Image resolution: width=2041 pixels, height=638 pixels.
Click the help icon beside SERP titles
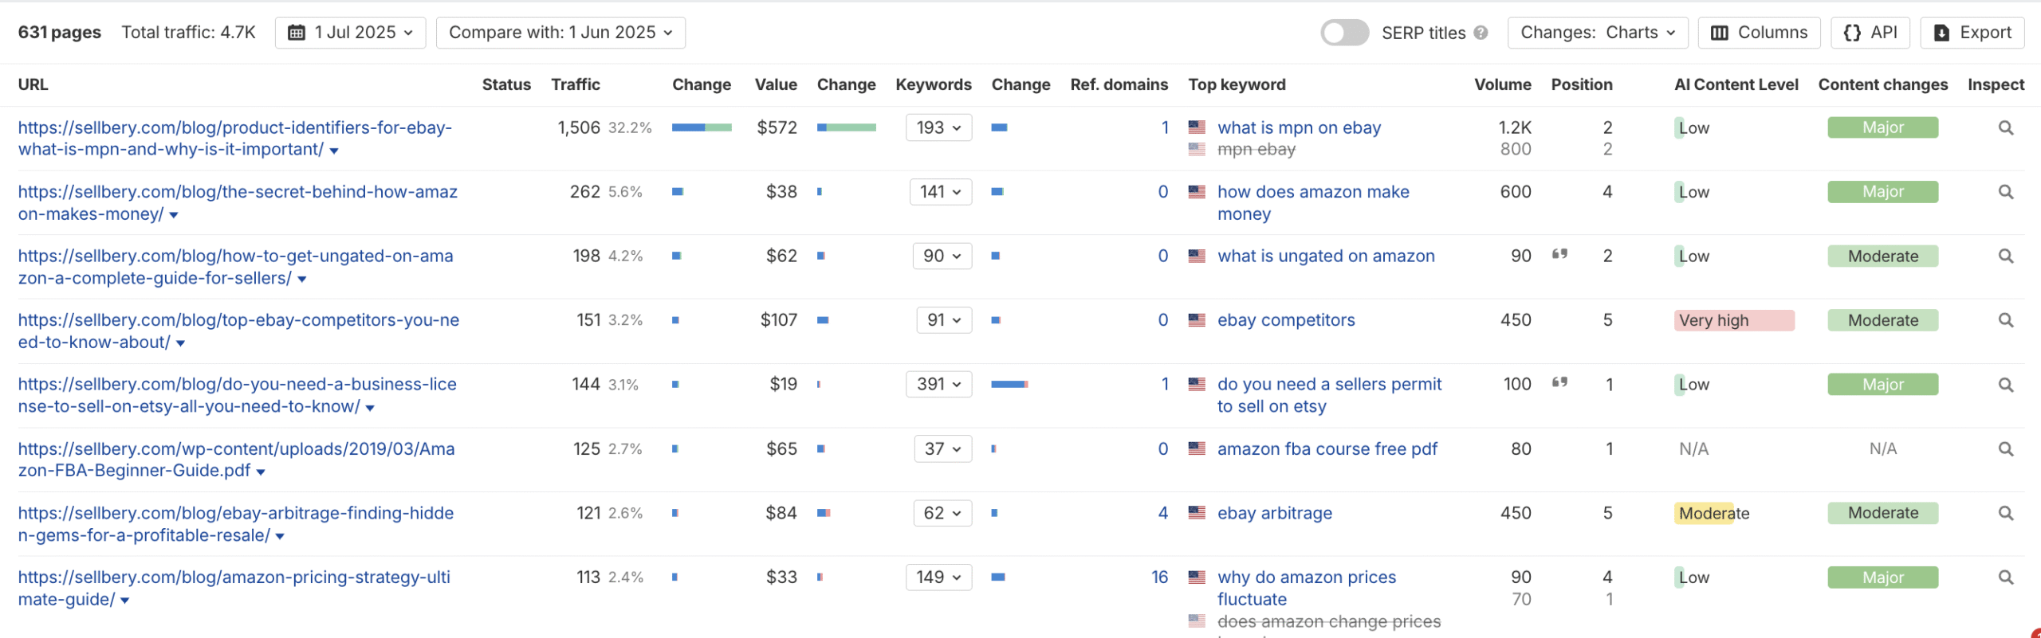[x=1481, y=33]
